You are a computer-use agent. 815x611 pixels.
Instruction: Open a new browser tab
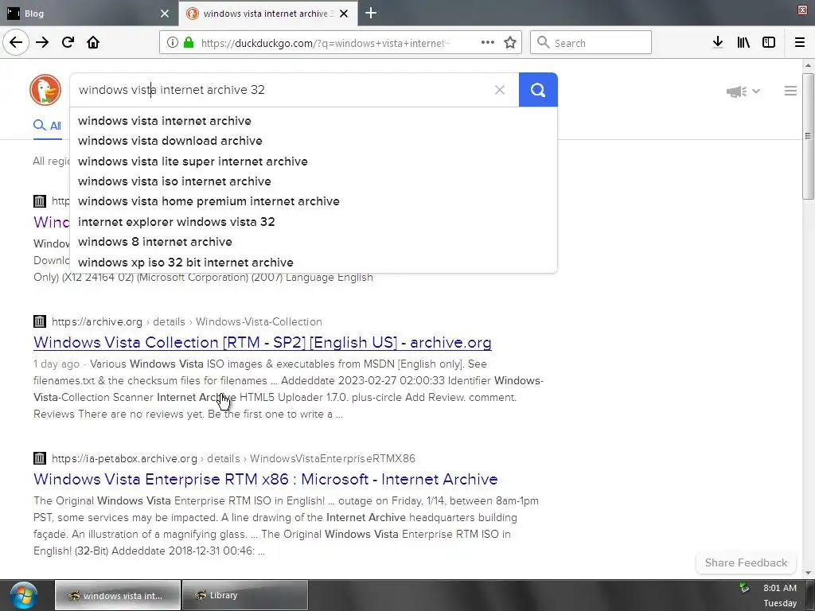tap(371, 14)
